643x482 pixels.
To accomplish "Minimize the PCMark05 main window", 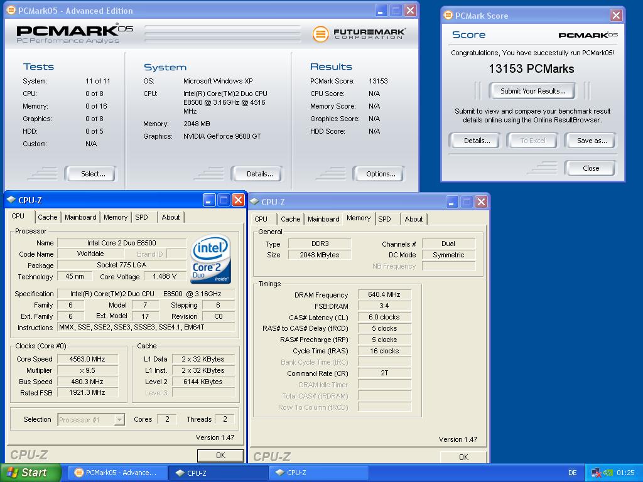I will tap(381, 10).
